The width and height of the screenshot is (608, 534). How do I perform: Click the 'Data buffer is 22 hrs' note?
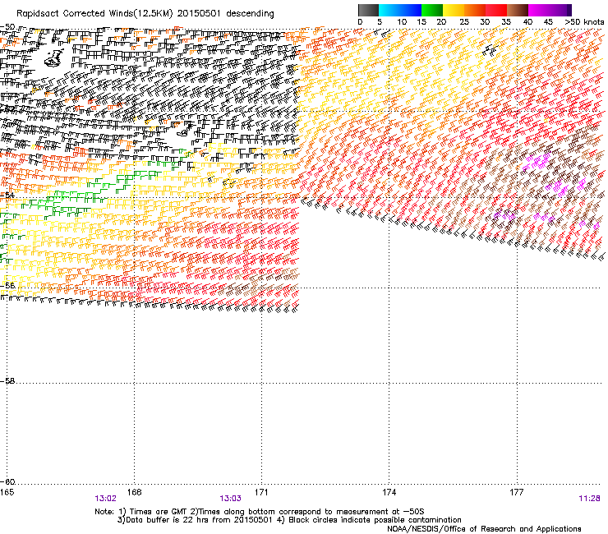coord(289,520)
